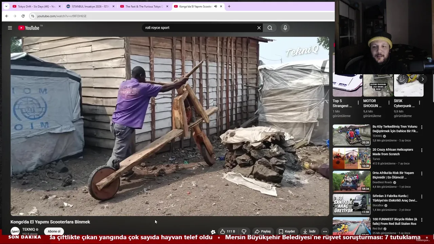Go to the YouTube home logo
Image resolution: width=434 pixels, height=244 pixels.
pos(29,28)
